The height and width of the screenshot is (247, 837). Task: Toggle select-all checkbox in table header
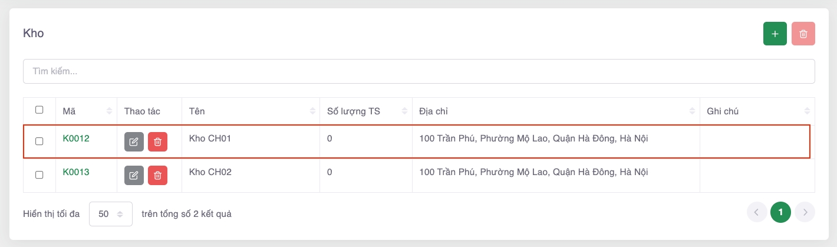(39, 110)
